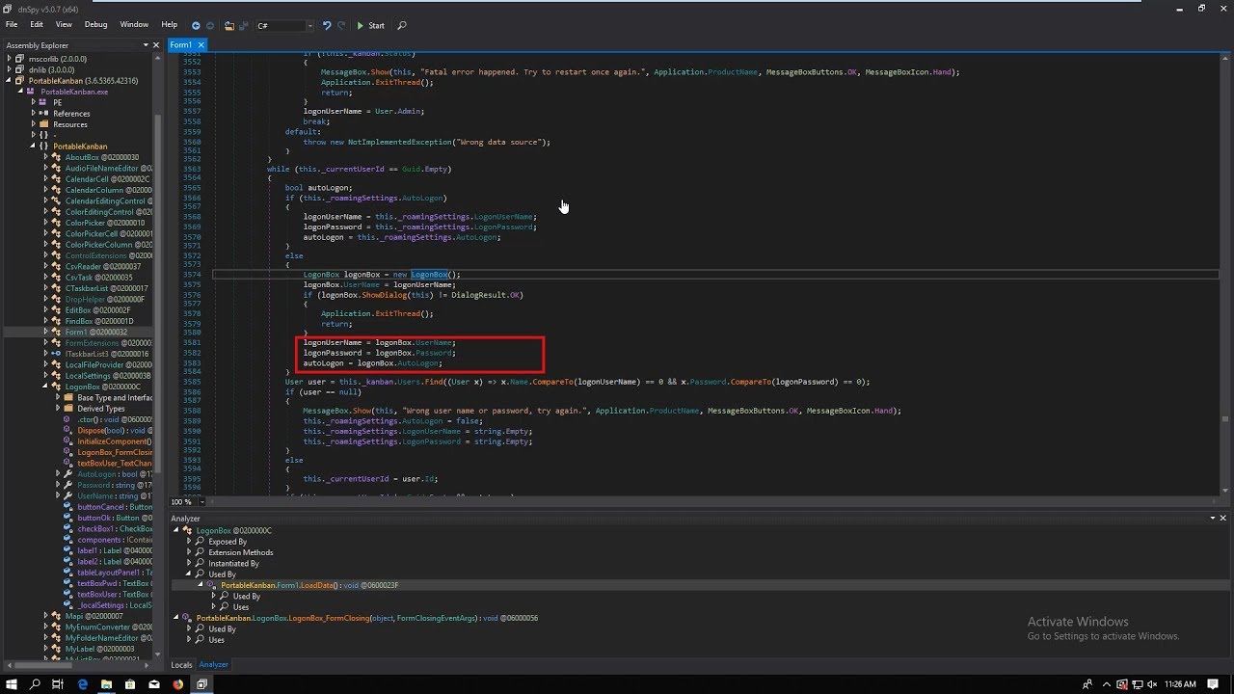The height and width of the screenshot is (694, 1234).
Task: Click the taskbar search icon
Action: [35, 683]
